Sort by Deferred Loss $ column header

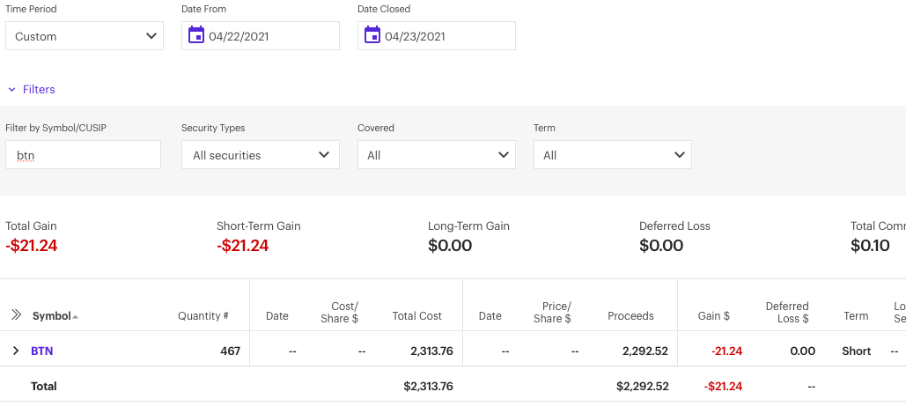pyautogui.click(x=786, y=312)
